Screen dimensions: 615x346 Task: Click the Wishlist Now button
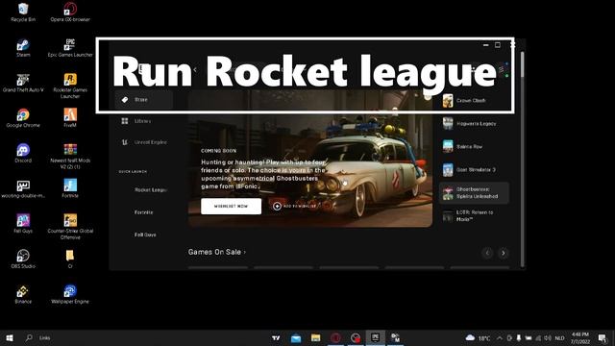[x=231, y=207]
